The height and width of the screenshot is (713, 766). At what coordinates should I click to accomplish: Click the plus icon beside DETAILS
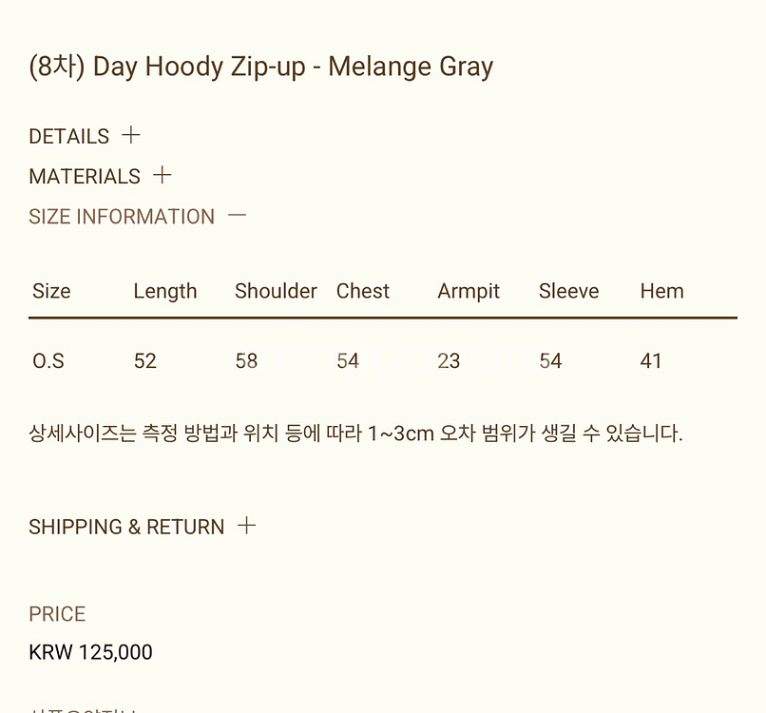click(x=131, y=135)
